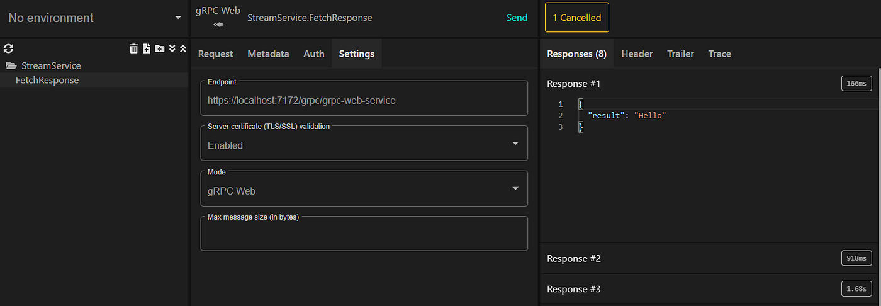Click the add new folder icon
Screen dimensions: 881x306
[159, 48]
